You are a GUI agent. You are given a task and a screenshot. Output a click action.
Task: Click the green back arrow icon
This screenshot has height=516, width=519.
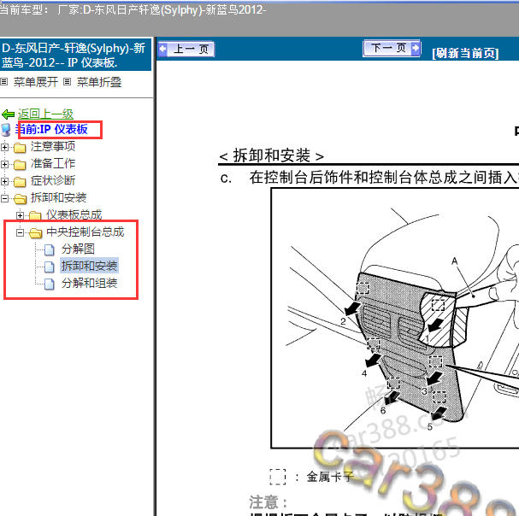point(8,114)
